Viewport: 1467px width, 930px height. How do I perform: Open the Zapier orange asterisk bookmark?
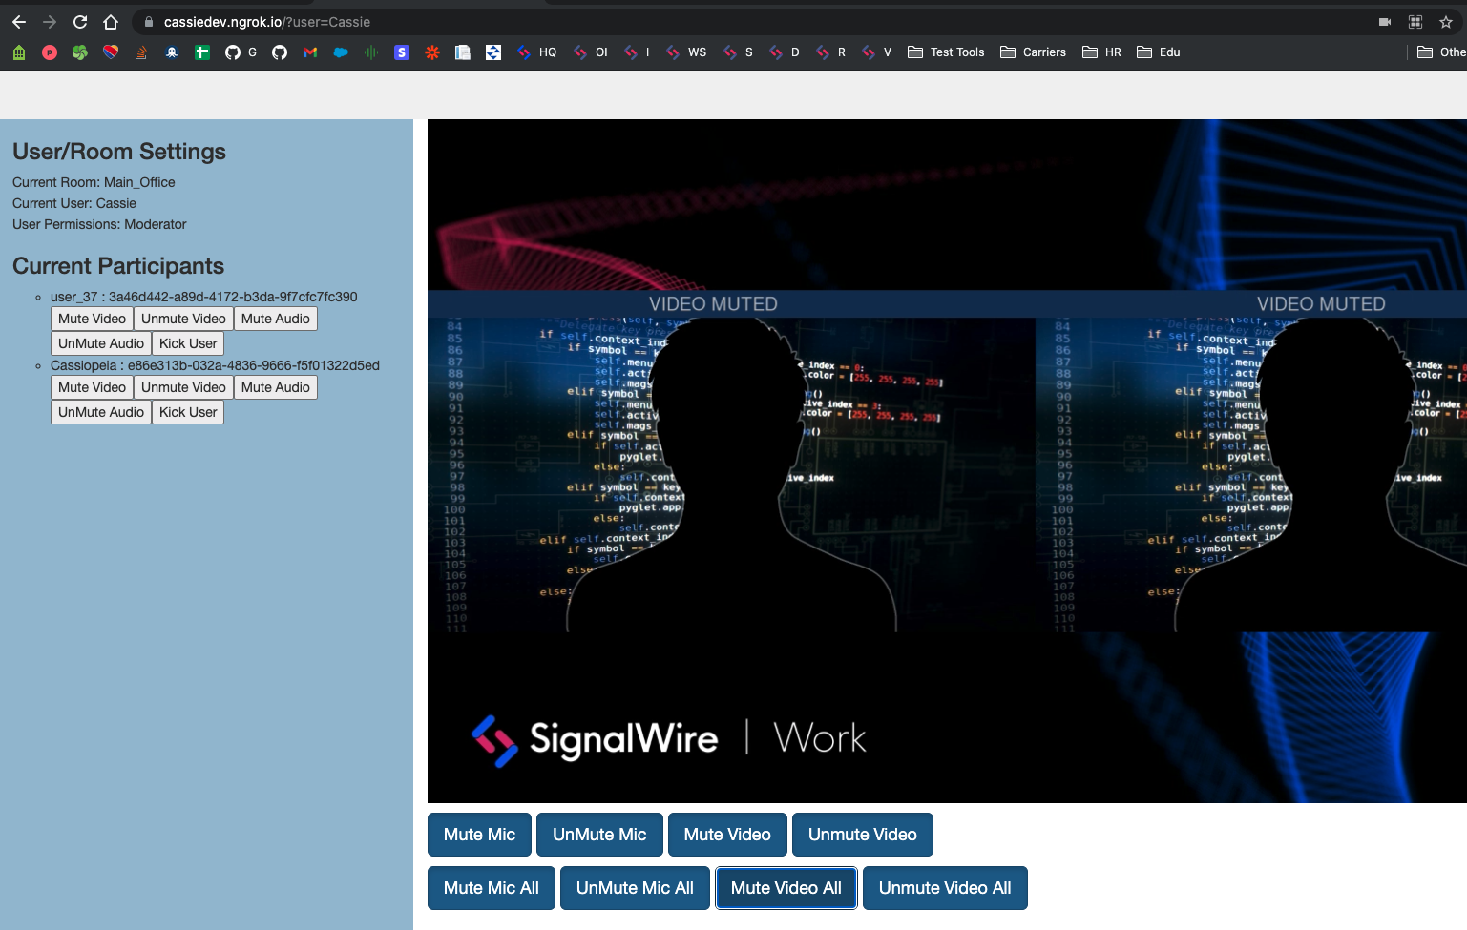tap(432, 52)
